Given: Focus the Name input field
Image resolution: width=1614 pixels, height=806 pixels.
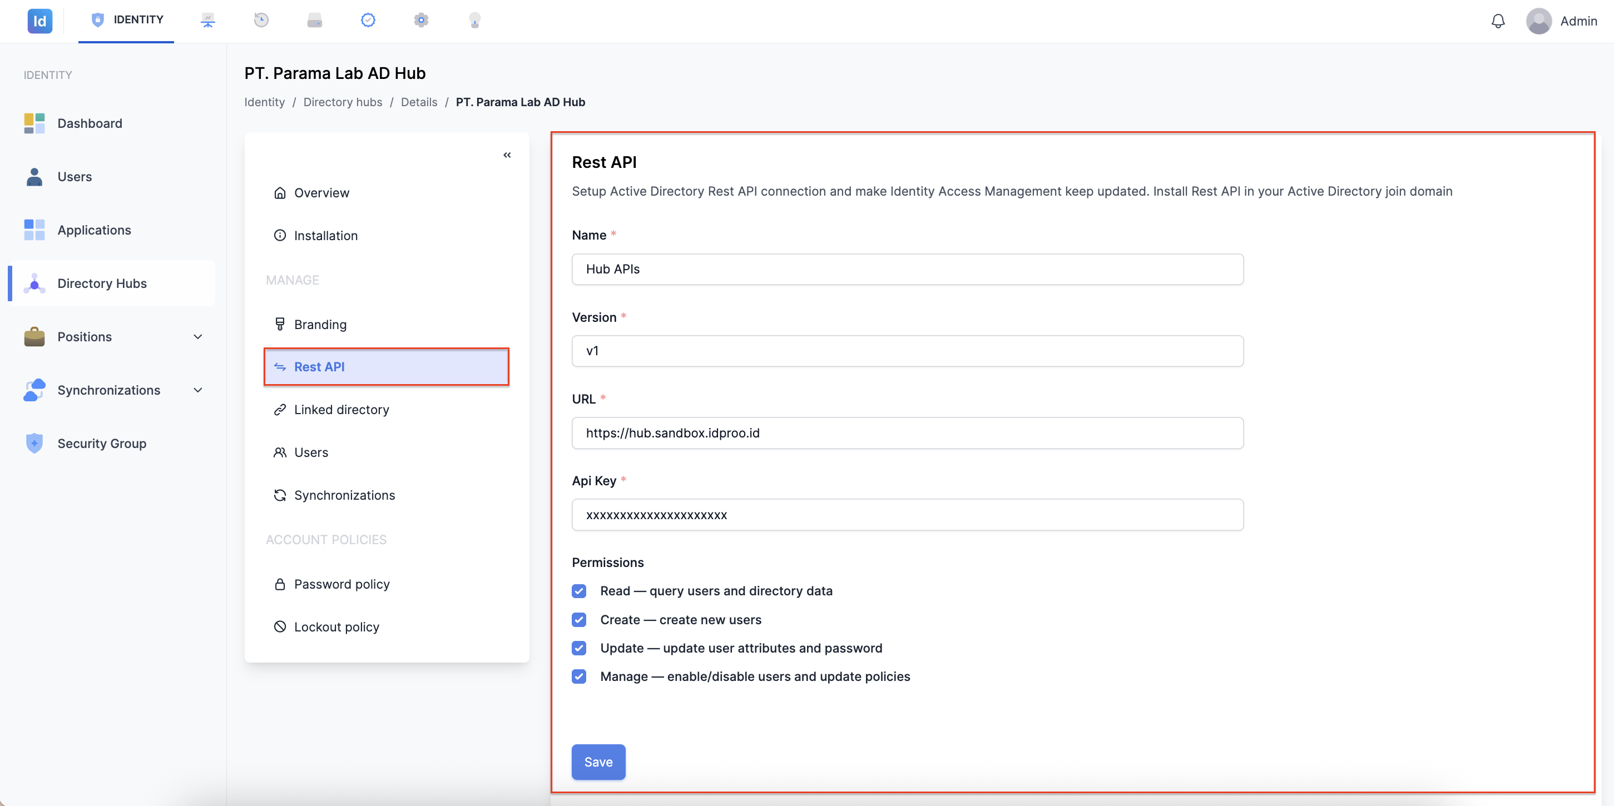Looking at the screenshot, I should 907,269.
